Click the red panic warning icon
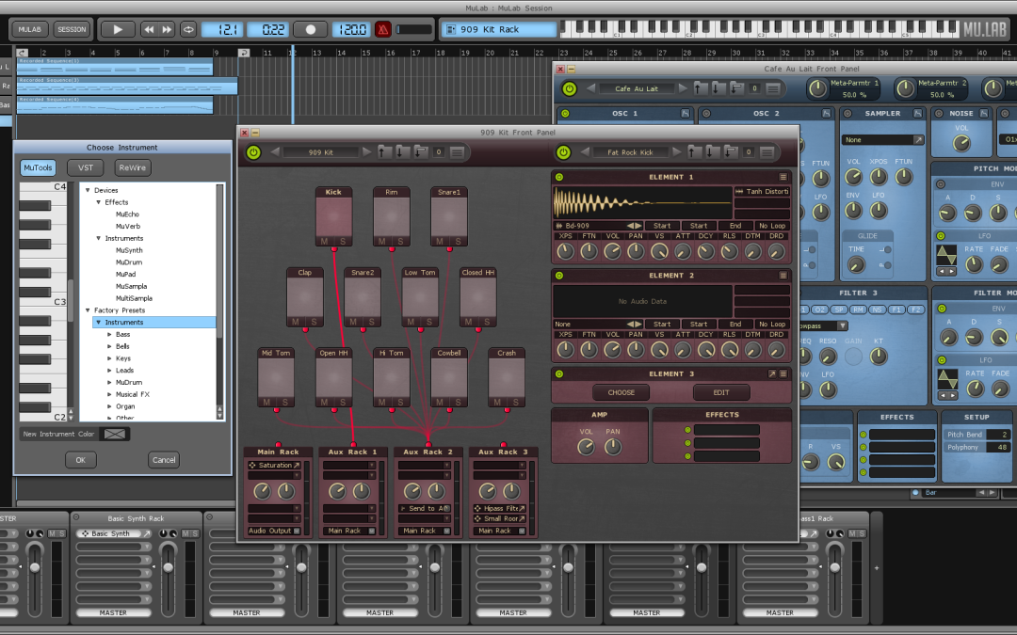The height and width of the screenshot is (635, 1017). tap(383, 29)
